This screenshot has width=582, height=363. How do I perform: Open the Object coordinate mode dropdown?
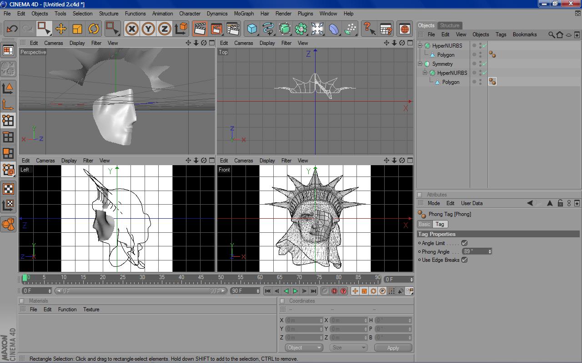304,348
